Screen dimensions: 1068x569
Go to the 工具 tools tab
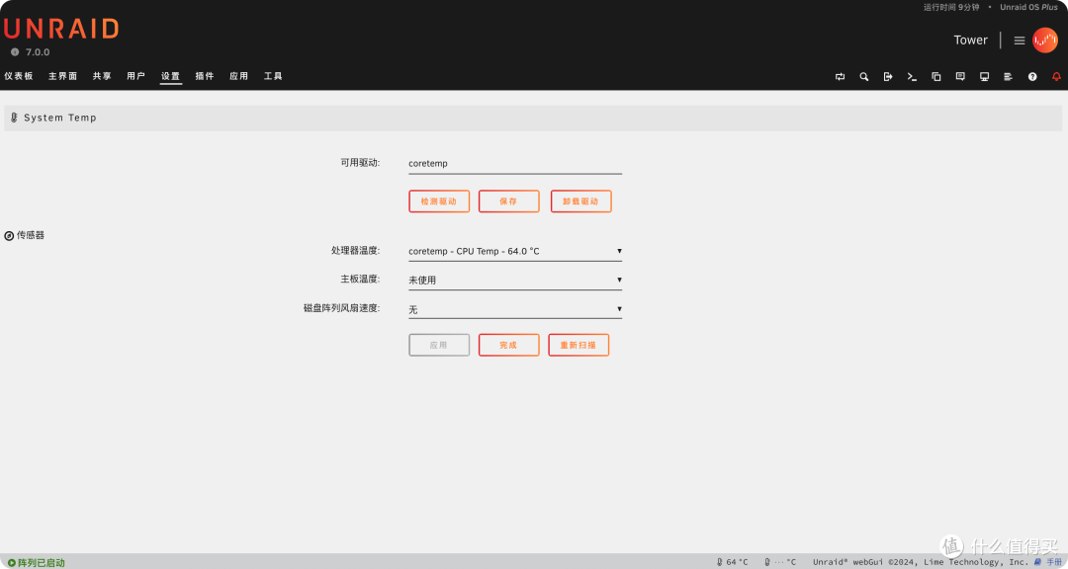273,76
